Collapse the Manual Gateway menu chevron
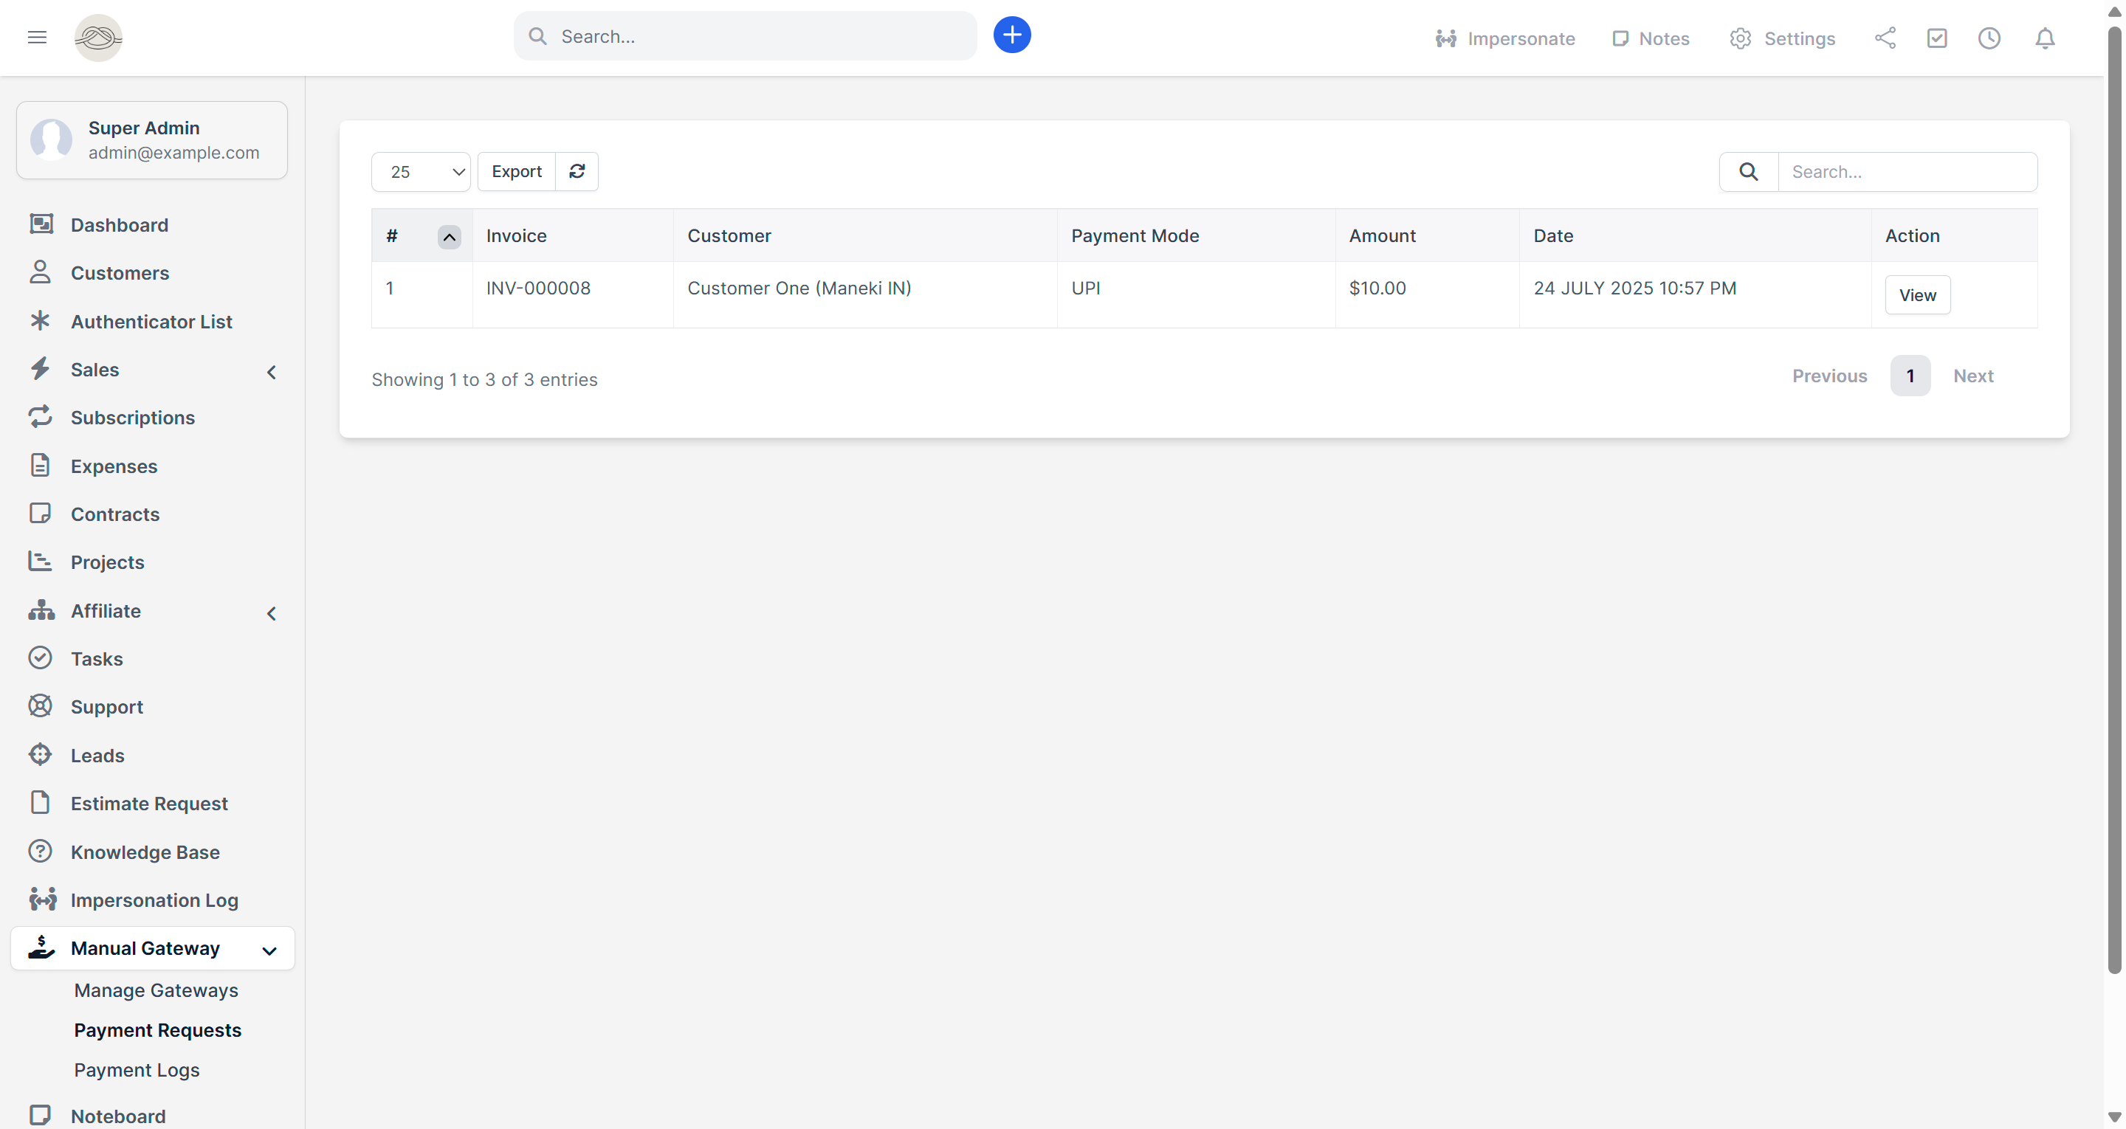2126x1129 pixels. (x=269, y=950)
